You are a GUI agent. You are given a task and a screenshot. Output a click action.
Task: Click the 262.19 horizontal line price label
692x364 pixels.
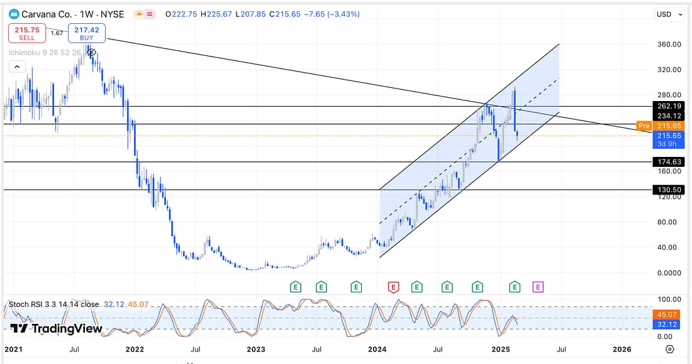point(668,106)
